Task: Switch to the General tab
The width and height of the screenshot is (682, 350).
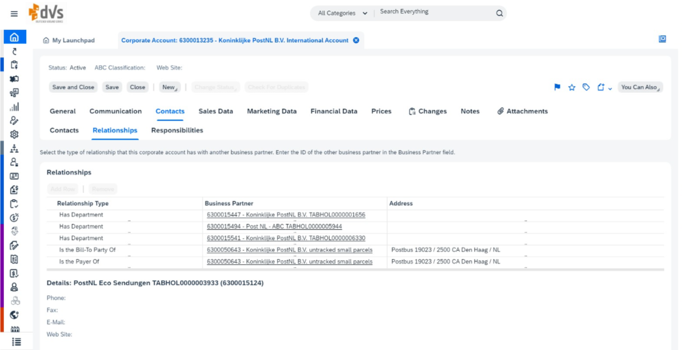Action: click(x=63, y=111)
